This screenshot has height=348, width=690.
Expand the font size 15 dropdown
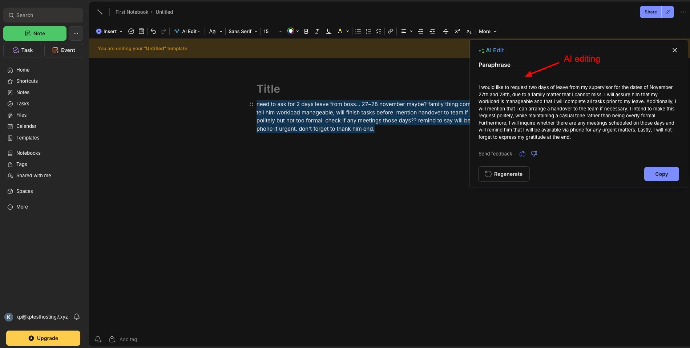pyautogui.click(x=273, y=31)
